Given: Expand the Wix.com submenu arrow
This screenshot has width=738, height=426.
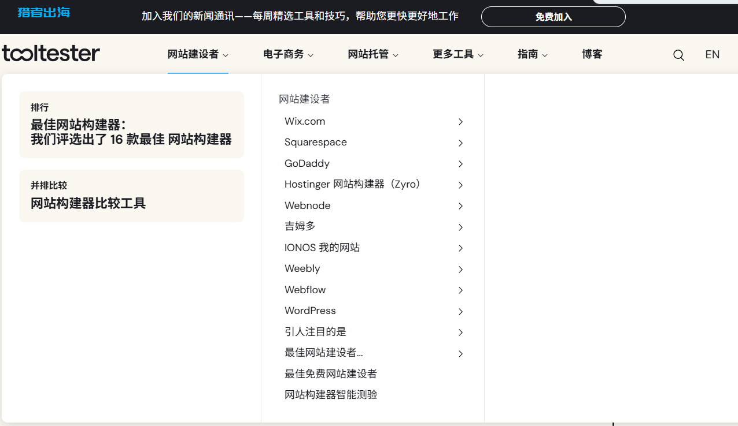Looking at the screenshot, I should (x=460, y=122).
